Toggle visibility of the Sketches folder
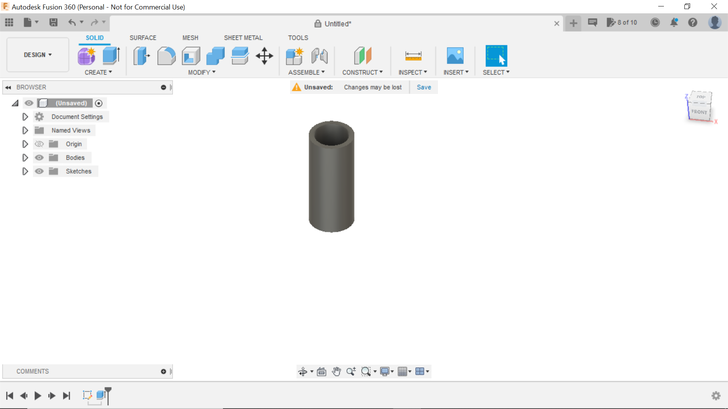Screen dimensions: 728x409 coord(39,171)
